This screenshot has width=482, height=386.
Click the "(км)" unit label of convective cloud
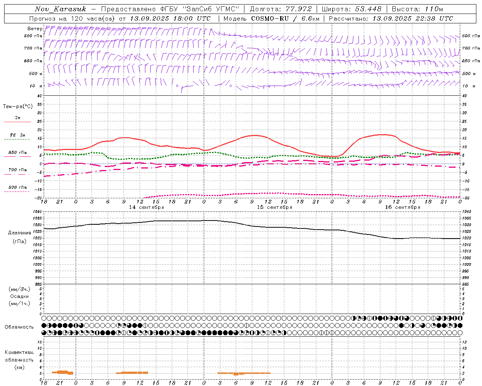point(20,367)
